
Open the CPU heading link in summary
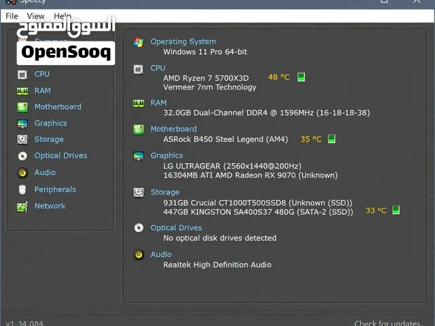click(158, 68)
